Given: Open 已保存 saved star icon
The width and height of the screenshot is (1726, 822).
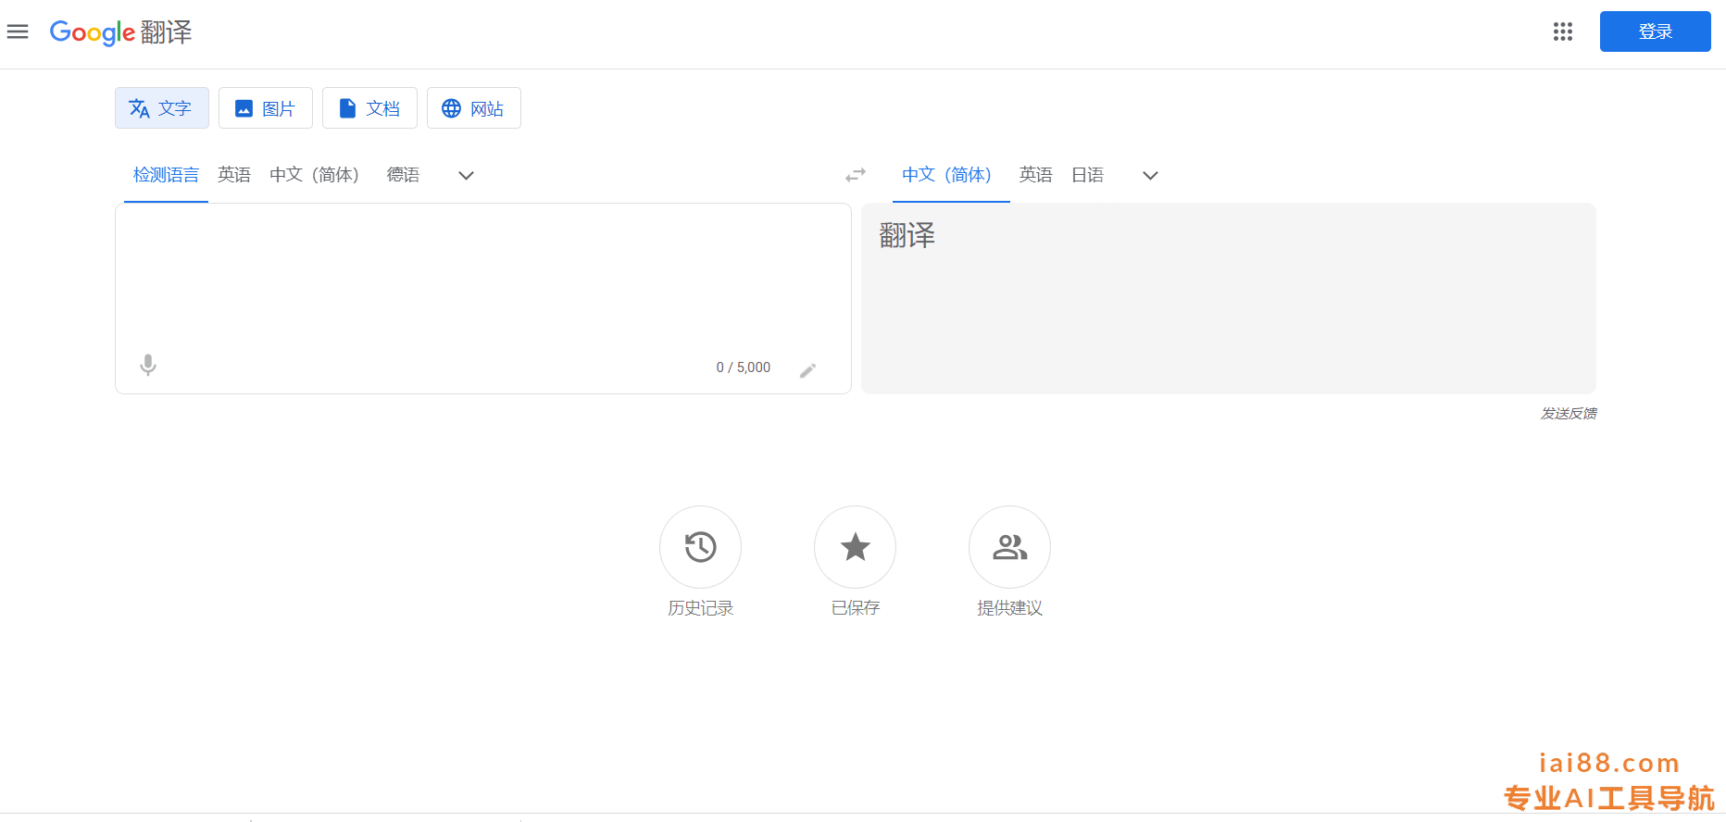Looking at the screenshot, I should [x=855, y=547].
